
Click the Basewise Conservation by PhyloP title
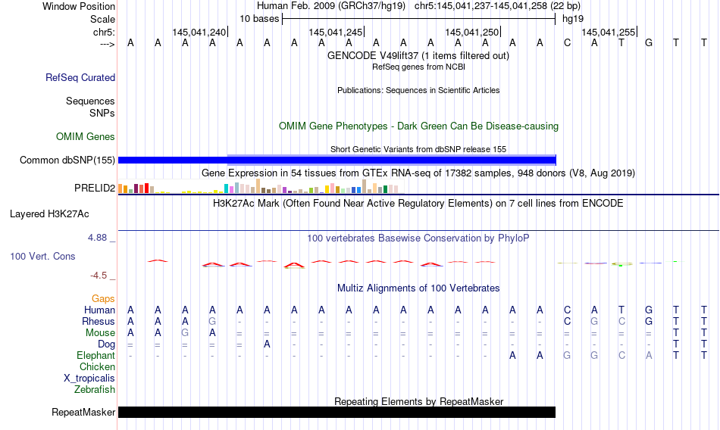point(418,238)
